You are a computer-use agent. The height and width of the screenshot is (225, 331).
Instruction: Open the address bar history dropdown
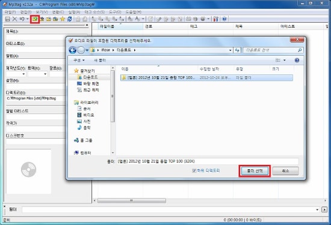(230, 50)
